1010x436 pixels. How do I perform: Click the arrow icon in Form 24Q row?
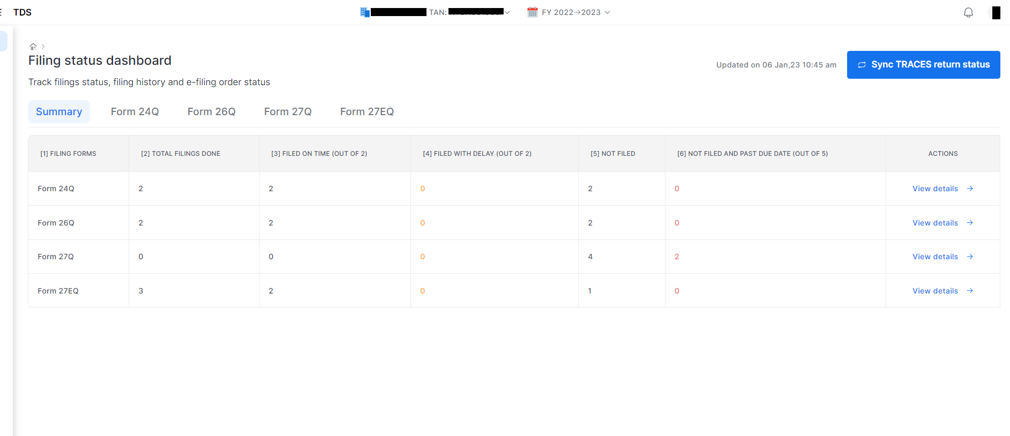[x=970, y=189]
